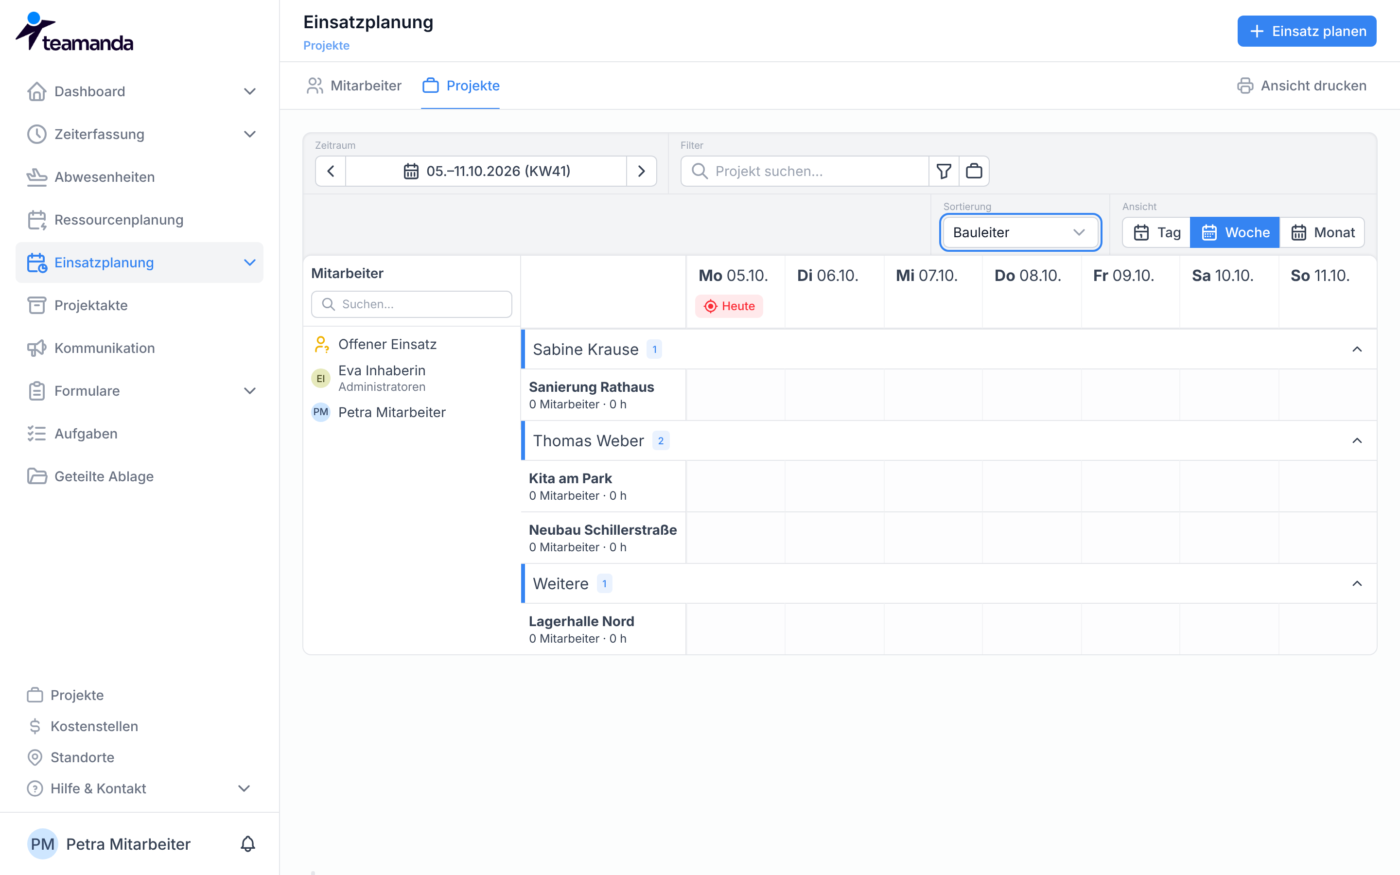Click the briefcase filter icon
Screen dimensions: 1400x875
click(x=974, y=171)
